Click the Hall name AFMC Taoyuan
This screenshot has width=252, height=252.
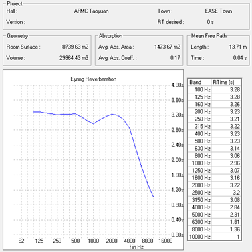pos(91,11)
